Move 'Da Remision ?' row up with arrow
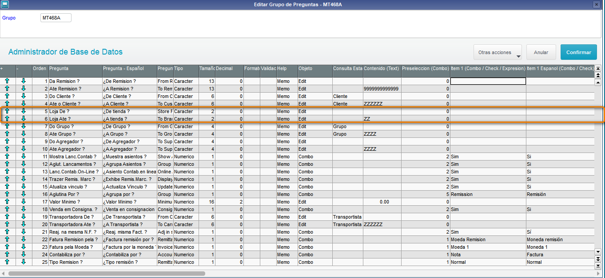The width and height of the screenshot is (605, 278). tap(7, 81)
